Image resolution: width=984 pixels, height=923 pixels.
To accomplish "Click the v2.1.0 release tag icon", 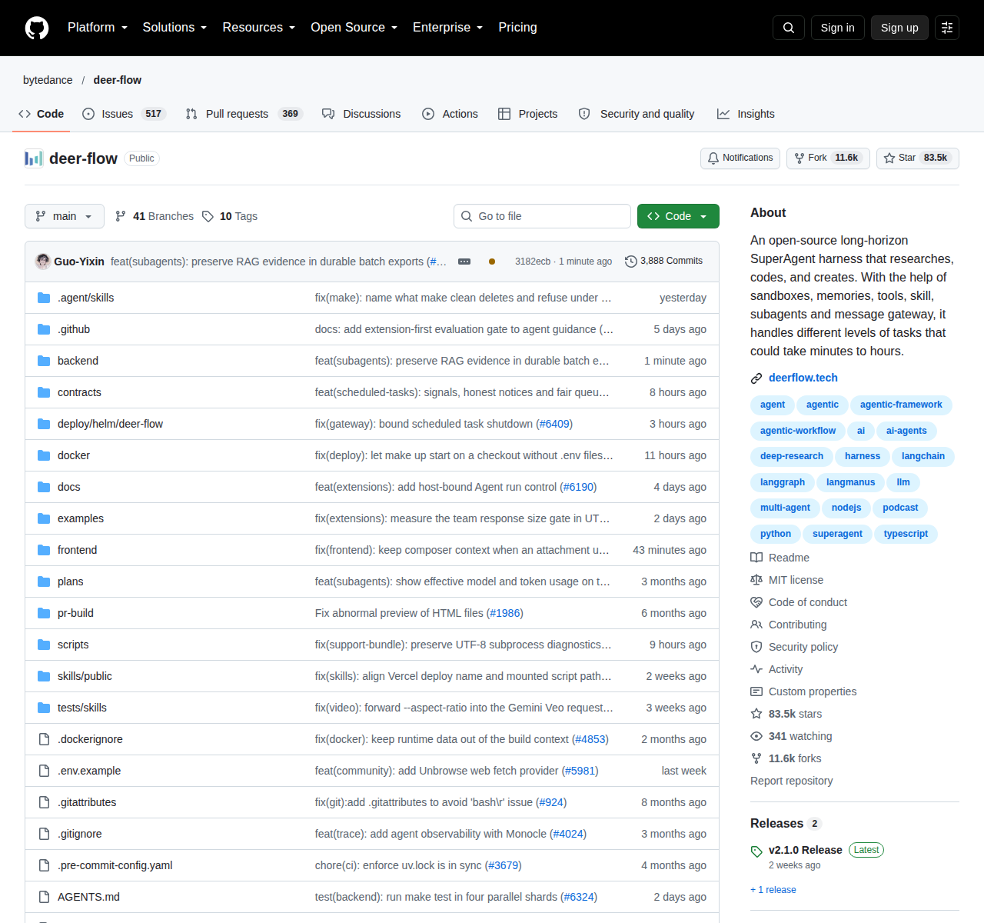I will [x=756, y=851].
